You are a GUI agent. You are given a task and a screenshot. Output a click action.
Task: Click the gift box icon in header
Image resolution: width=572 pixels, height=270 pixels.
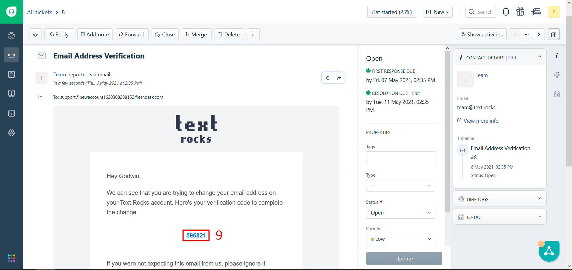[520, 12]
